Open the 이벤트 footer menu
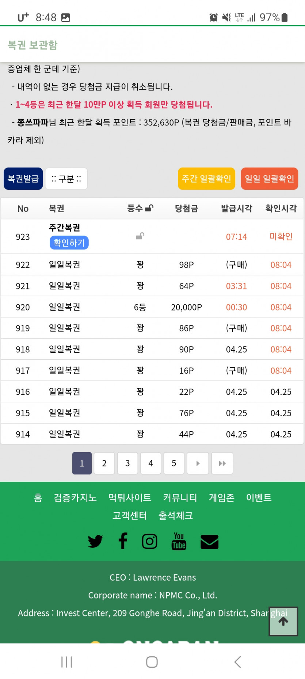 (x=259, y=498)
